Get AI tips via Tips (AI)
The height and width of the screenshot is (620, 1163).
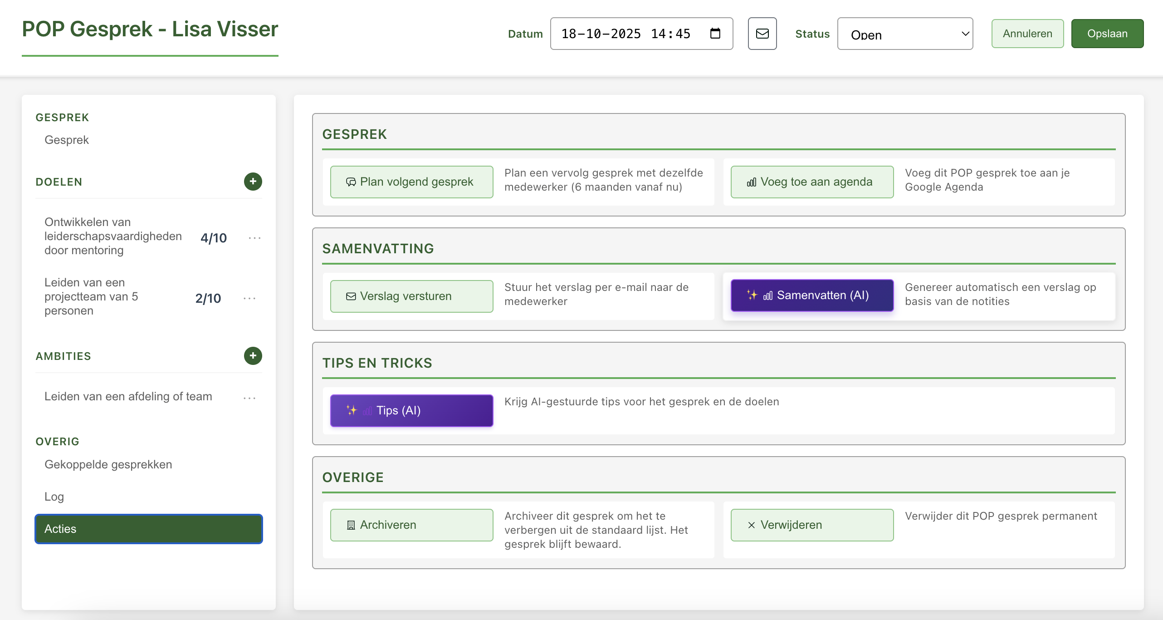(411, 410)
